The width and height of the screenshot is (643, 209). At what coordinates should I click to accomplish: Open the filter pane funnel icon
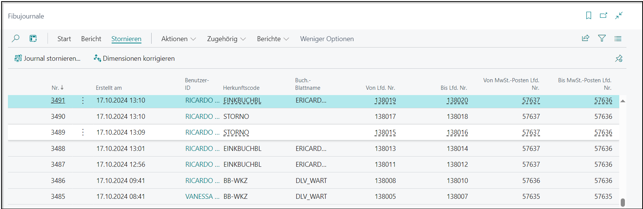(x=602, y=38)
